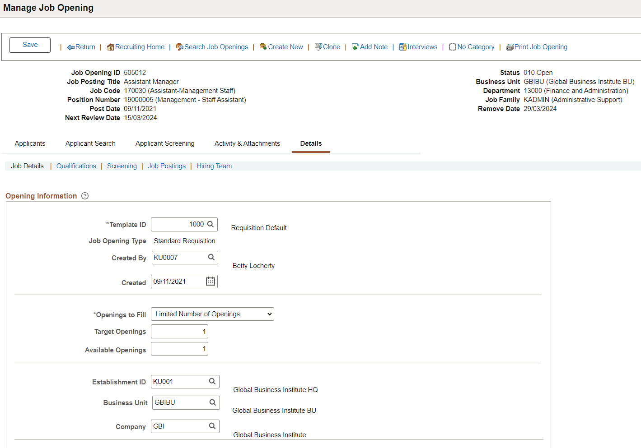641x448 pixels.
Task: Open the Applicant Screening tab
Action: click(x=164, y=143)
